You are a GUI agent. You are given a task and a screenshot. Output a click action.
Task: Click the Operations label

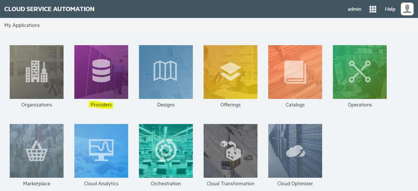[x=360, y=105]
